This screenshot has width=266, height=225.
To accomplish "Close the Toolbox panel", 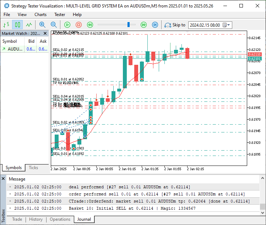I will click(3, 179).
